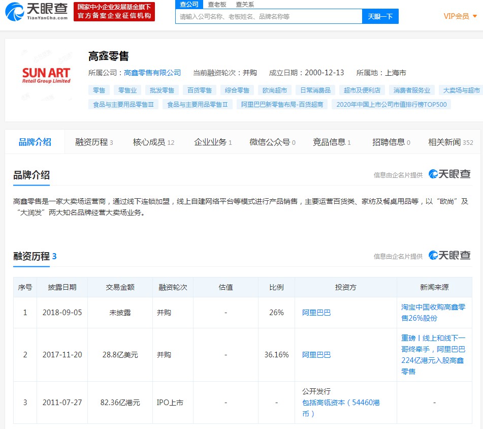Screen dimensions: 483x429
Task: Select the 查老板 search tab
Action: [217, 4]
